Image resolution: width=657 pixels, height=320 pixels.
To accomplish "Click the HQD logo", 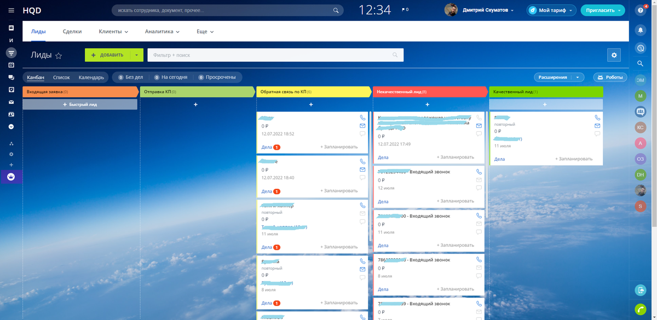I will click(32, 10).
